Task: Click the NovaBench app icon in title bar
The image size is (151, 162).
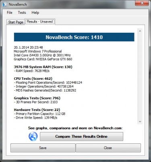Action: 5,4
